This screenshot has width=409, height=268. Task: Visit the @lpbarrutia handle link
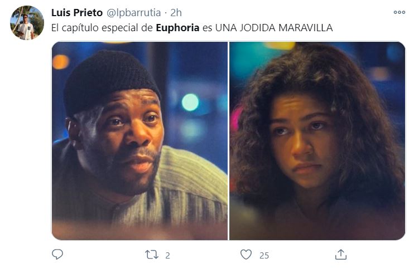pos(133,12)
